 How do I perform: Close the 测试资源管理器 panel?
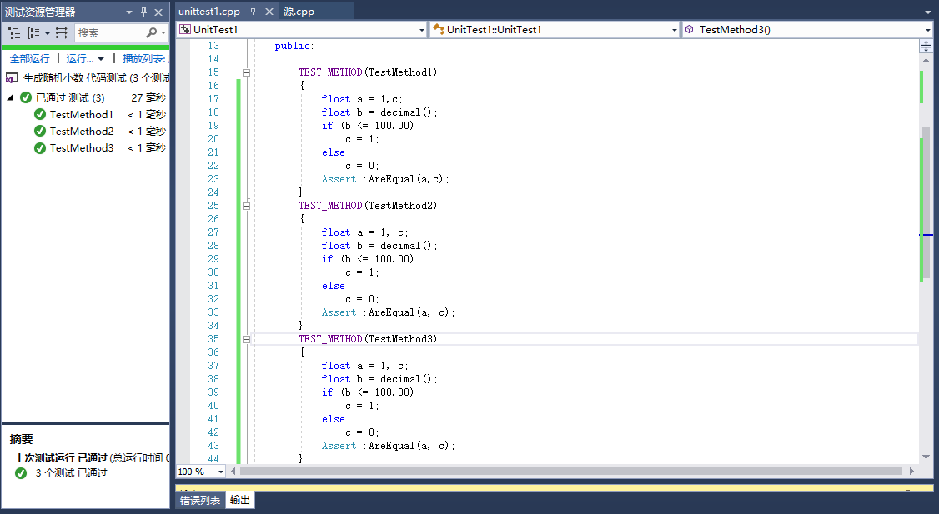click(158, 12)
